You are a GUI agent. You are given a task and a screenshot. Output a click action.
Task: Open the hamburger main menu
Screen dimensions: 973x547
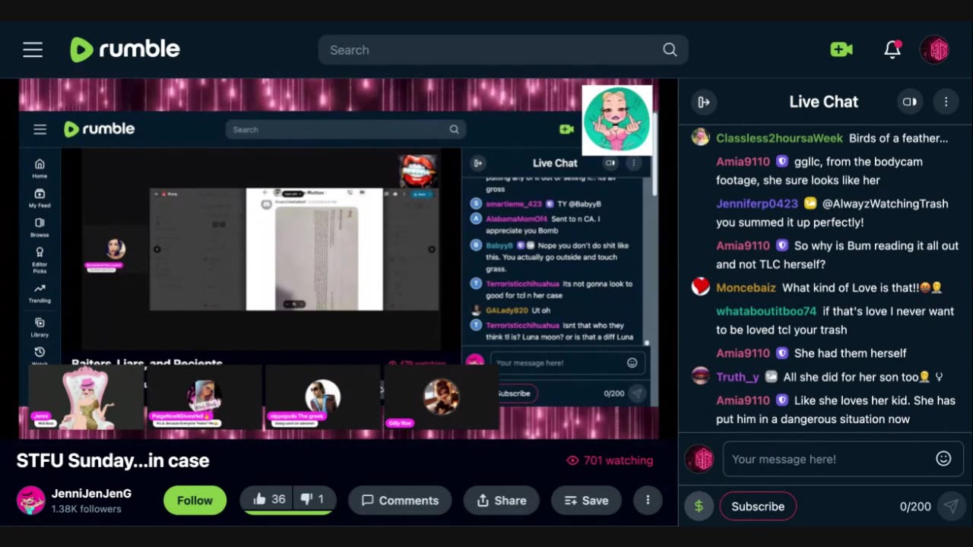pyautogui.click(x=33, y=50)
